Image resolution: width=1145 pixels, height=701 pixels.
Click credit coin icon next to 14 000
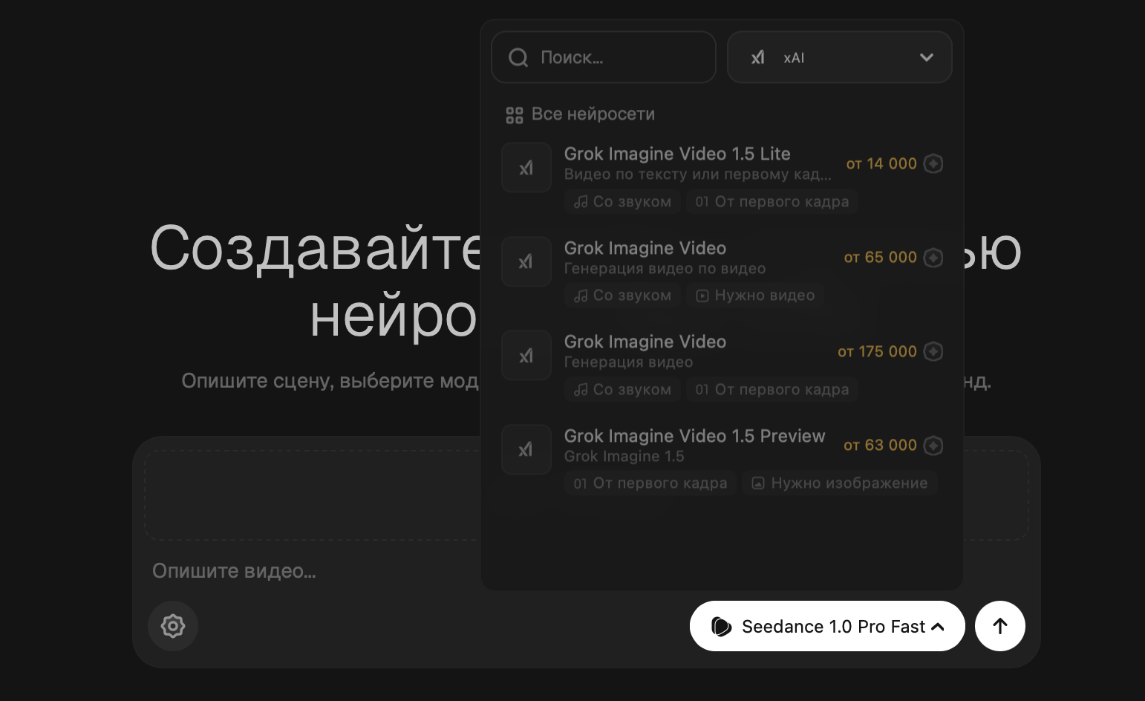click(x=933, y=163)
